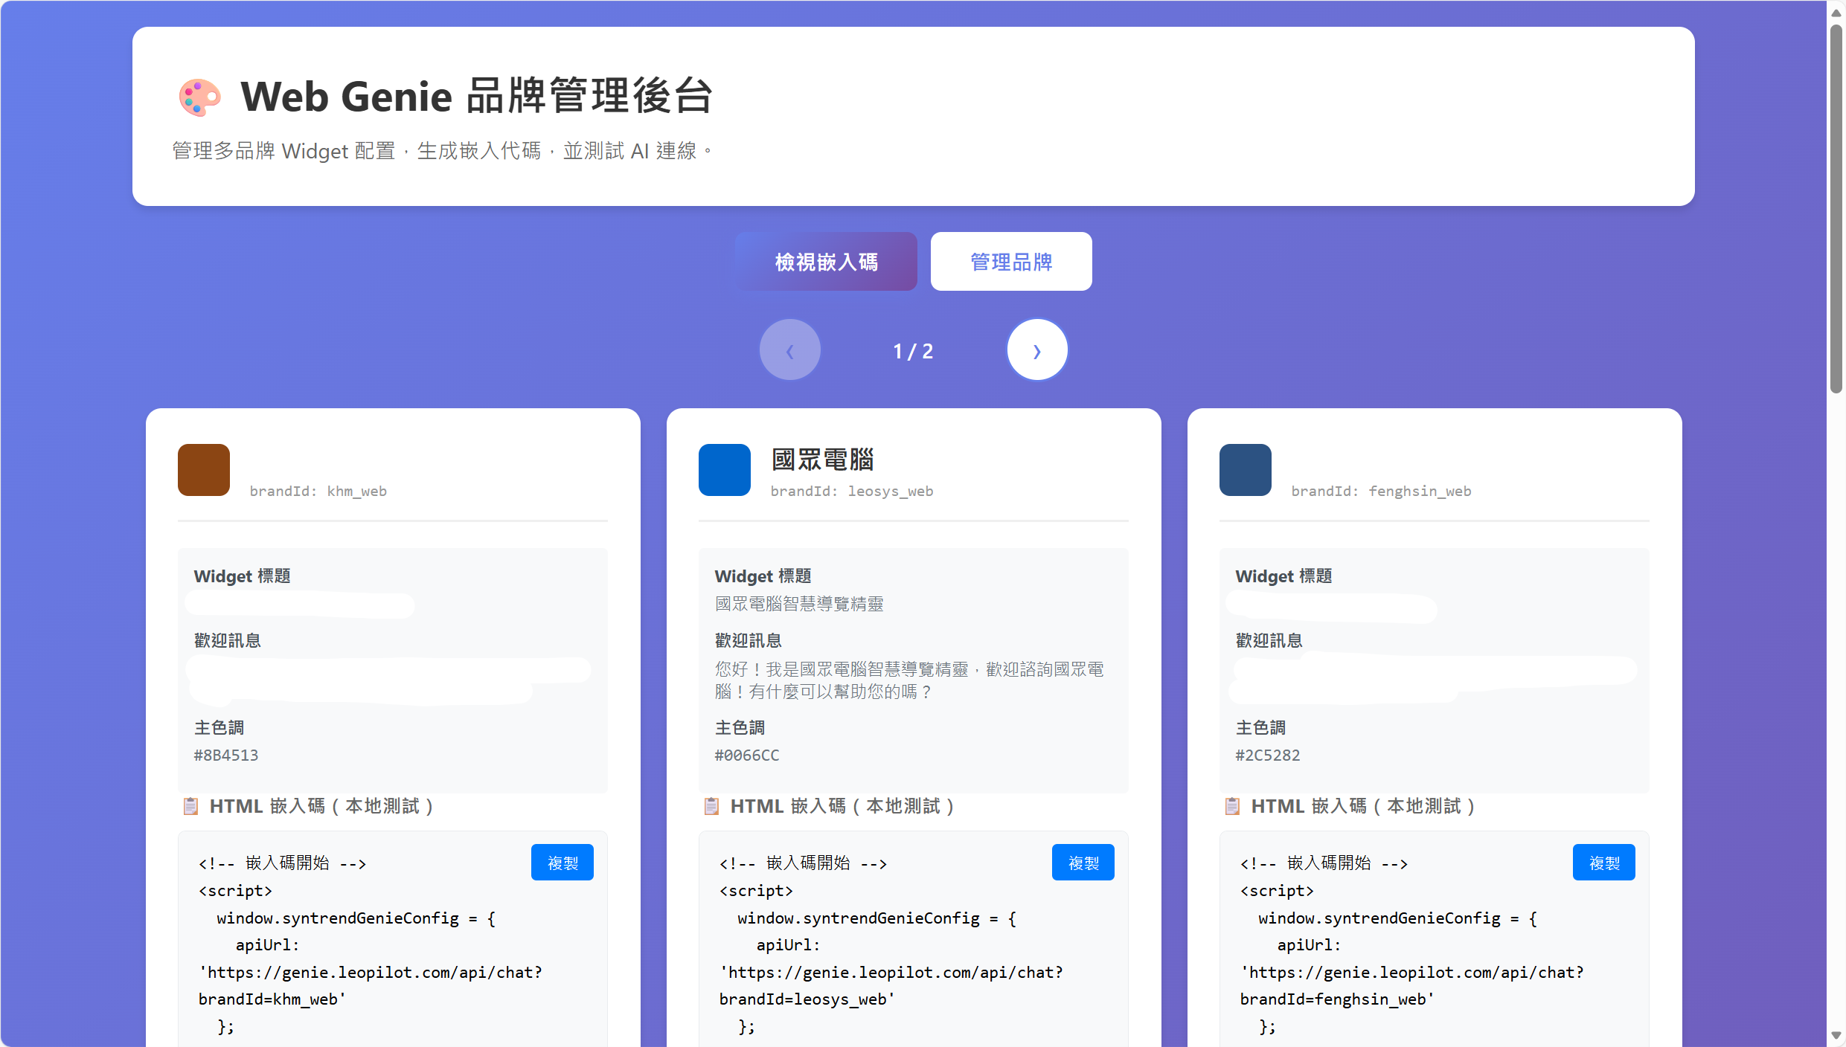Screen dimensions: 1846x1047
Task: Click the brown color swatch for khm_web
Action: pyautogui.click(x=203, y=469)
